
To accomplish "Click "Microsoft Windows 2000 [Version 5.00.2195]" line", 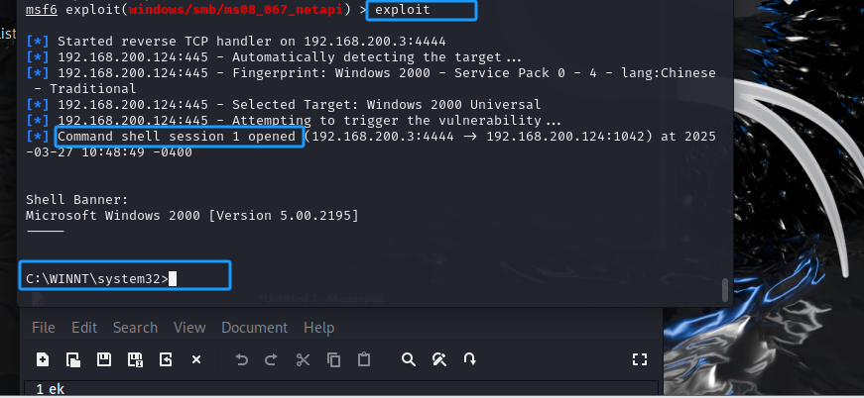I will pos(192,216).
